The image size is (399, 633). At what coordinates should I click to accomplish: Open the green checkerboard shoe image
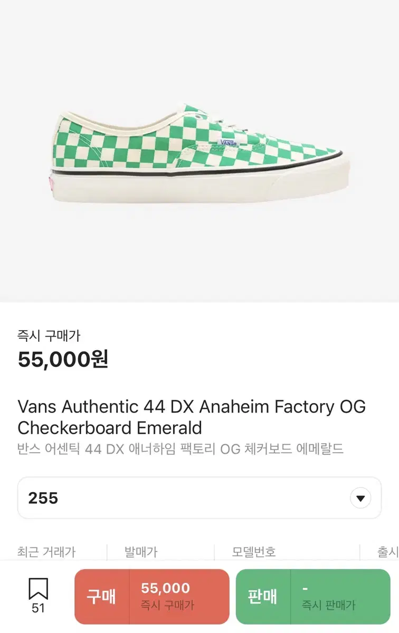click(199, 153)
